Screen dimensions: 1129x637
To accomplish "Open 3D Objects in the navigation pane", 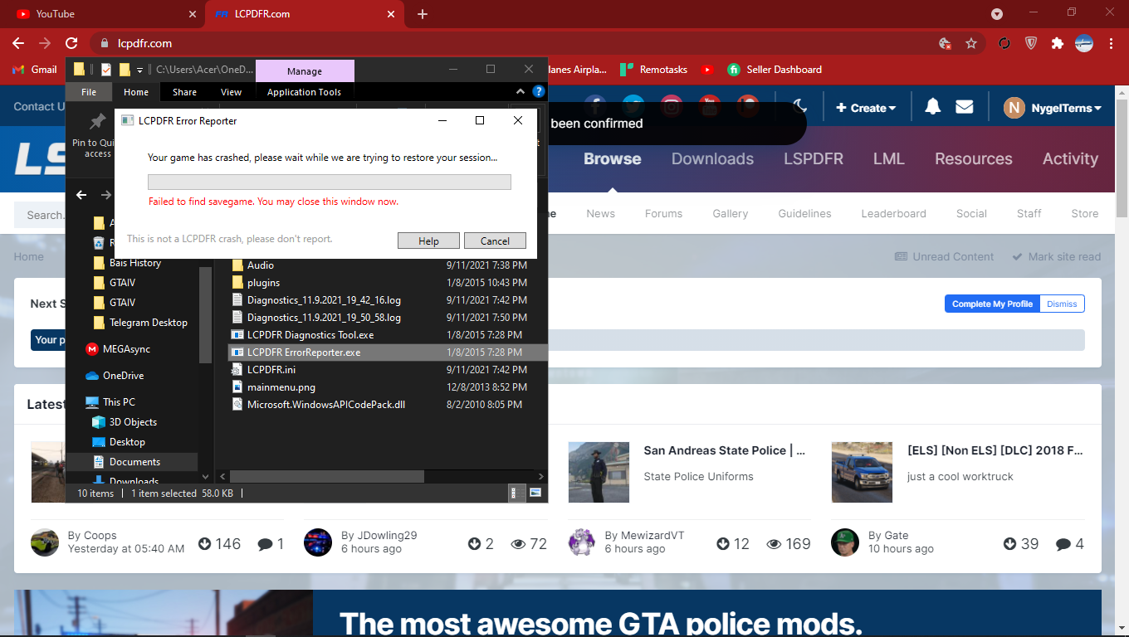I will [x=133, y=422].
